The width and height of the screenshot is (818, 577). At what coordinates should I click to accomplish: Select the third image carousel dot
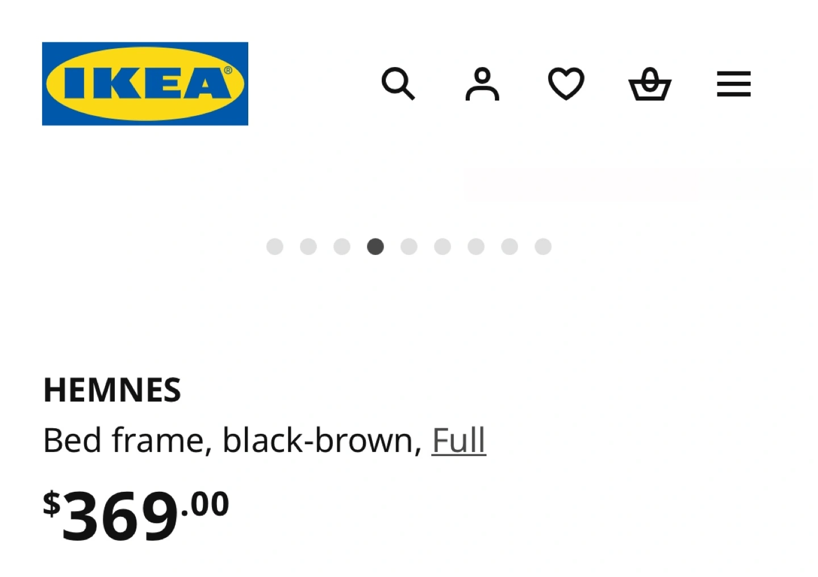coord(342,246)
